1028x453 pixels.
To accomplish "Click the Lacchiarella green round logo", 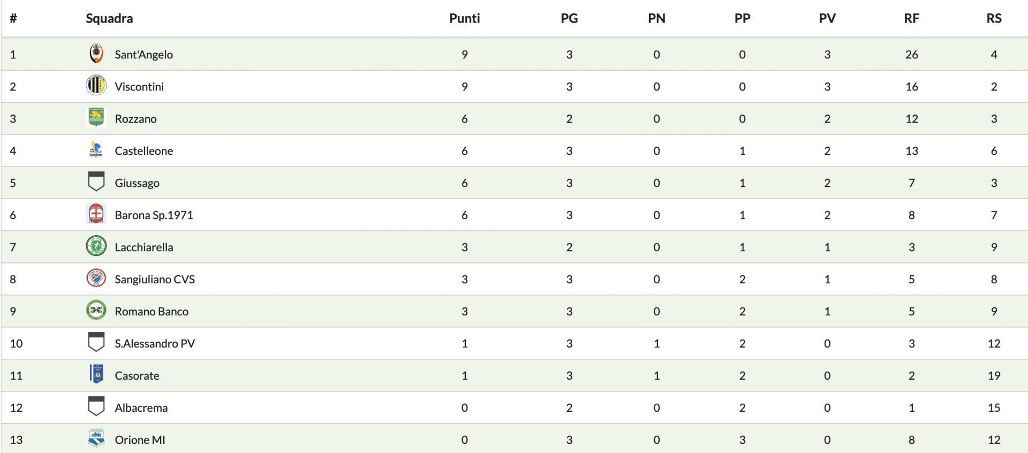I will click(x=96, y=246).
